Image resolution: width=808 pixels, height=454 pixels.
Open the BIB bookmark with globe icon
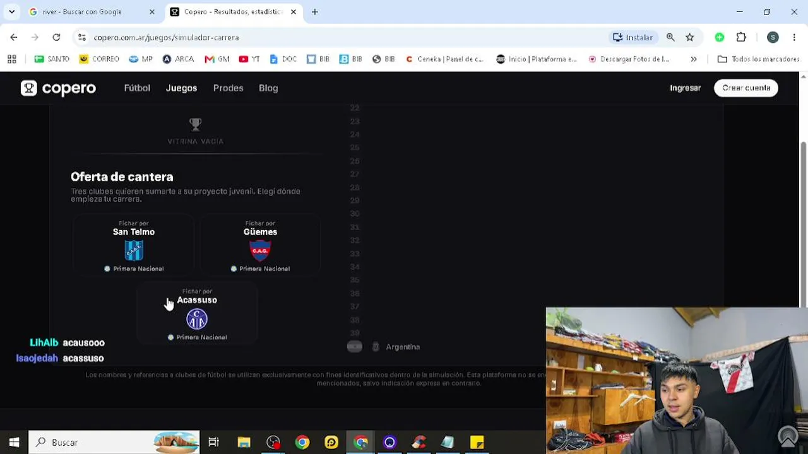tap(383, 59)
